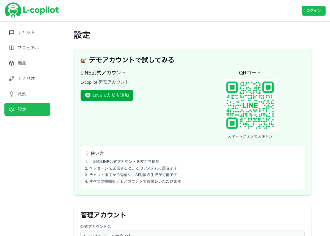Viewport: 330px width, 236px height.
Task: Select the シナリオ branch icon
Action: pyautogui.click(x=11, y=78)
